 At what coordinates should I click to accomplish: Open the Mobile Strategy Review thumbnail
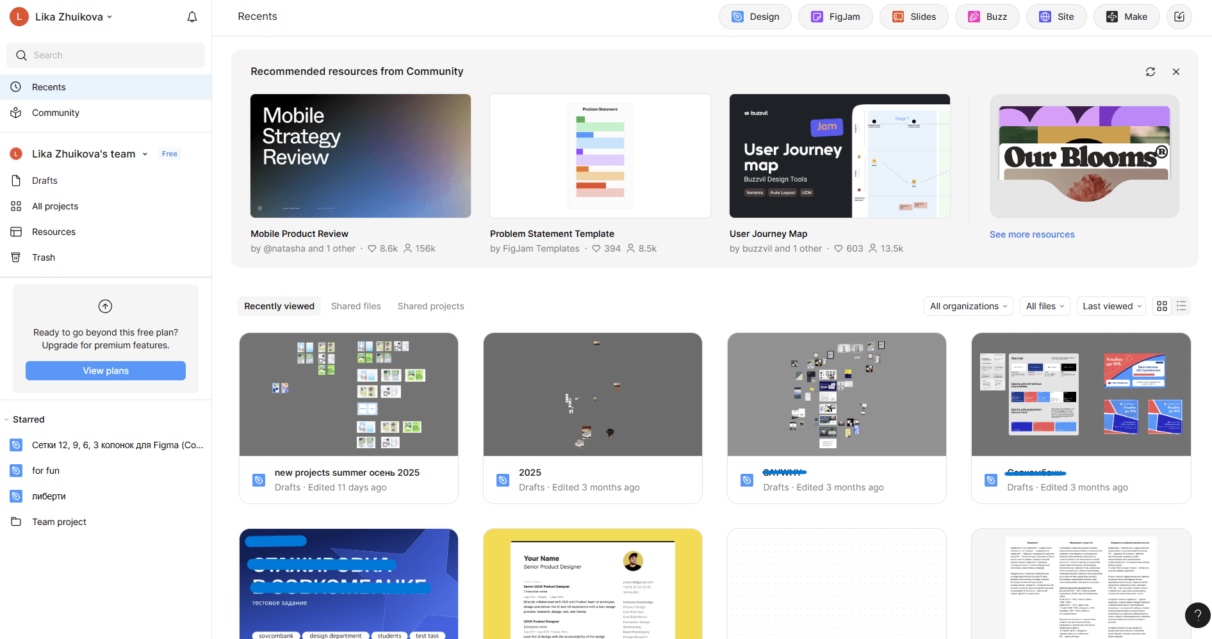point(361,156)
